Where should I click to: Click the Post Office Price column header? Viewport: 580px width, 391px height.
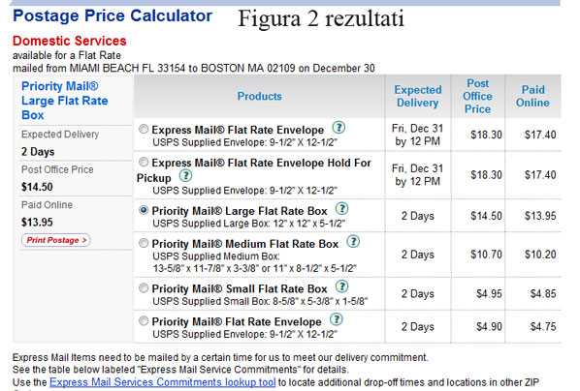[x=477, y=97]
